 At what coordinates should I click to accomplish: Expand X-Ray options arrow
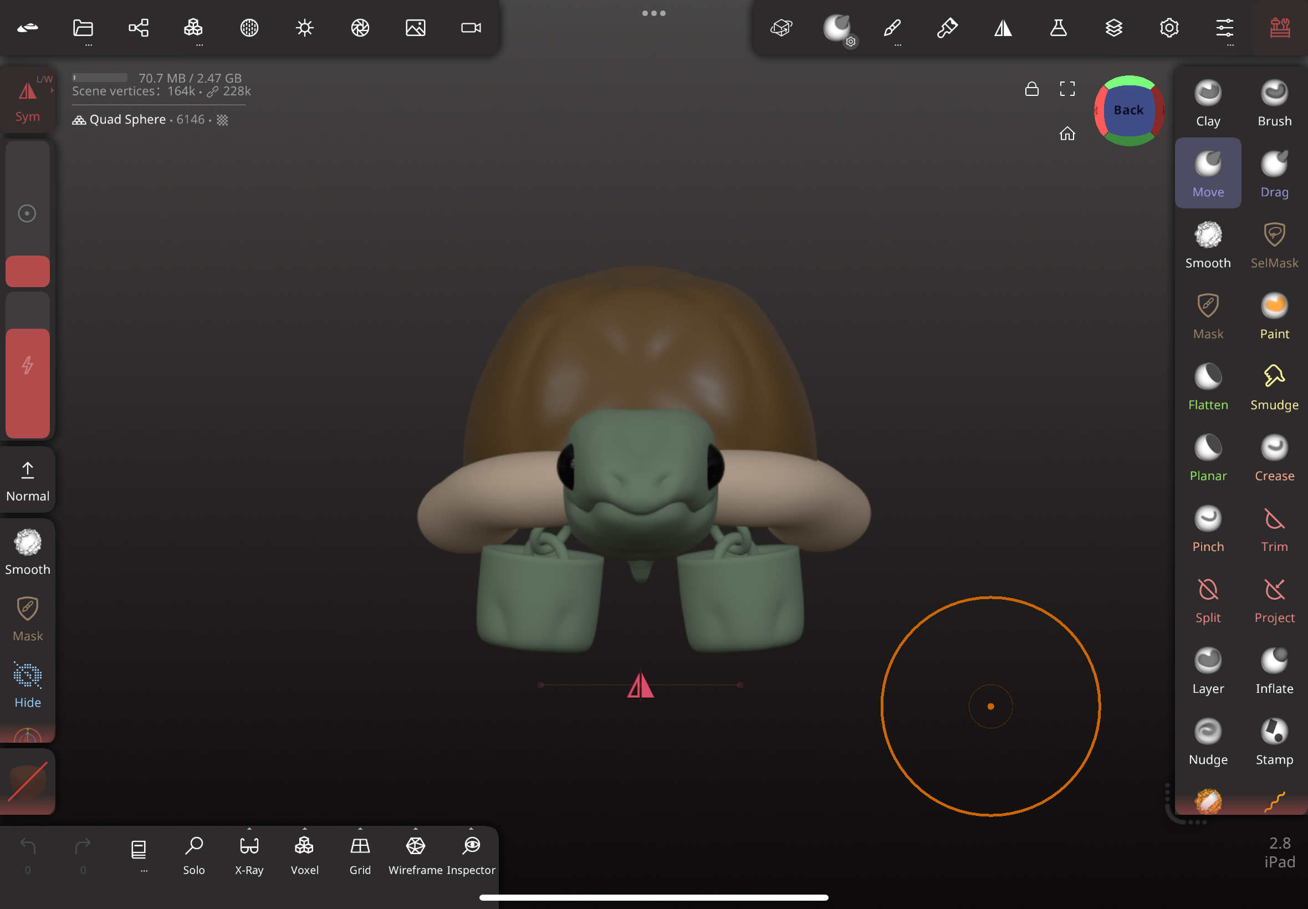pos(249,829)
